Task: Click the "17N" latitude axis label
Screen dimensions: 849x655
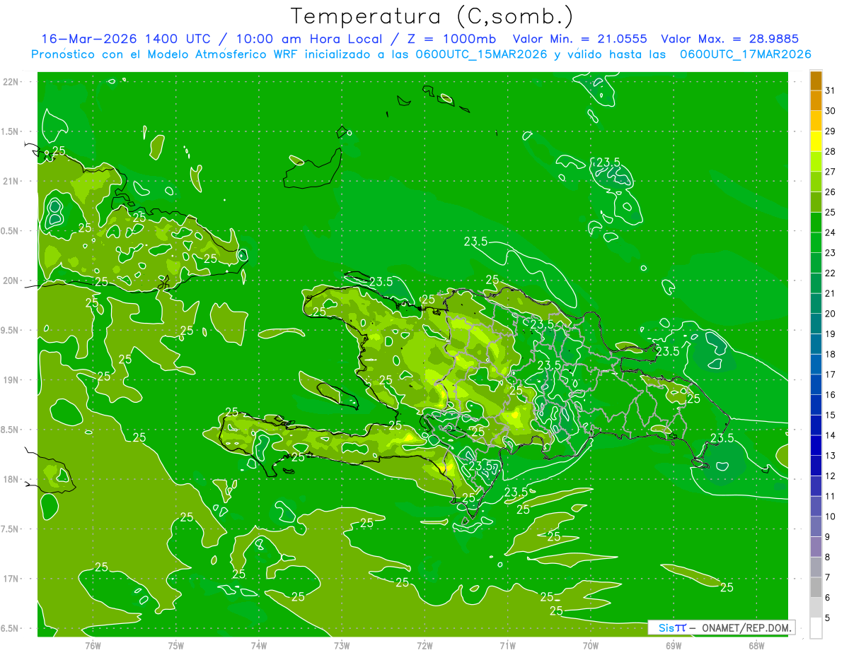Action: point(12,579)
